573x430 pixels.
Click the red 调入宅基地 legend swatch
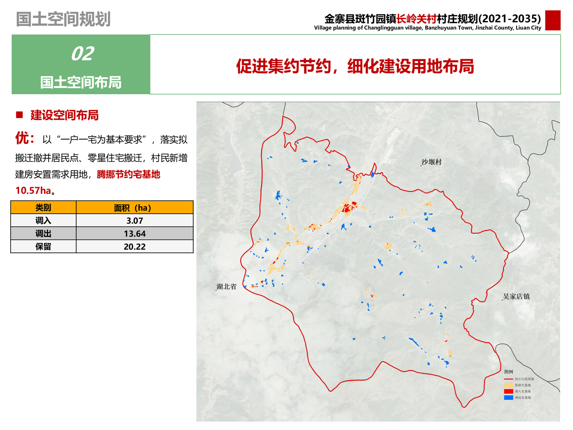tap(509, 391)
